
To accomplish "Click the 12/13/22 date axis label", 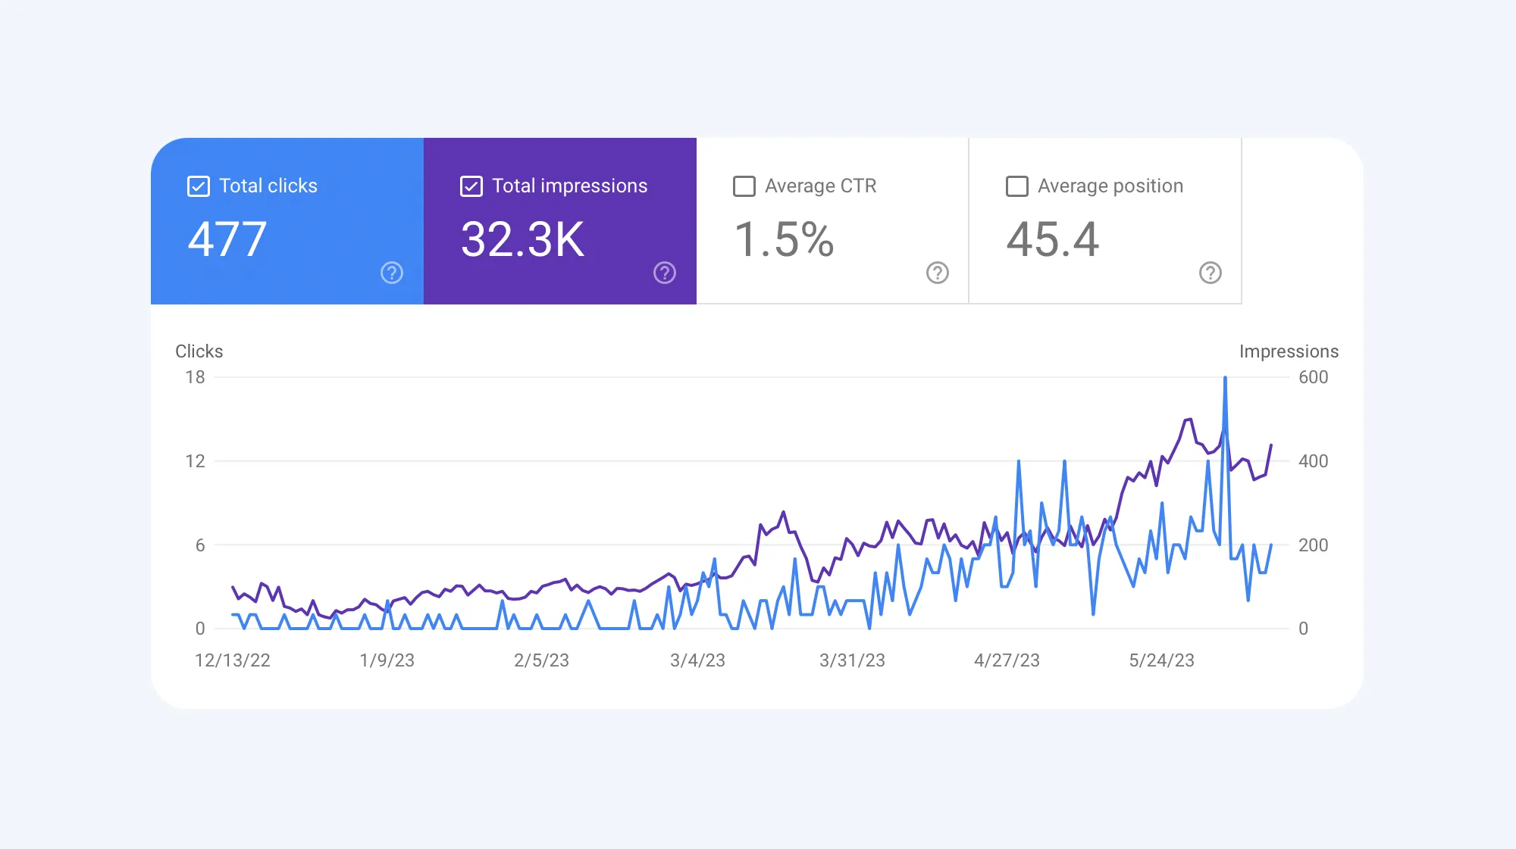I will coord(233,660).
